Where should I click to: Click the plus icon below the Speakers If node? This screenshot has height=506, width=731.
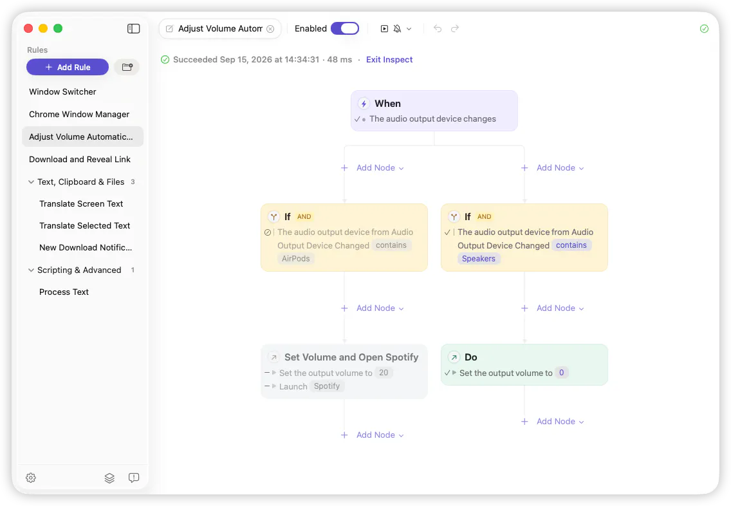point(524,308)
